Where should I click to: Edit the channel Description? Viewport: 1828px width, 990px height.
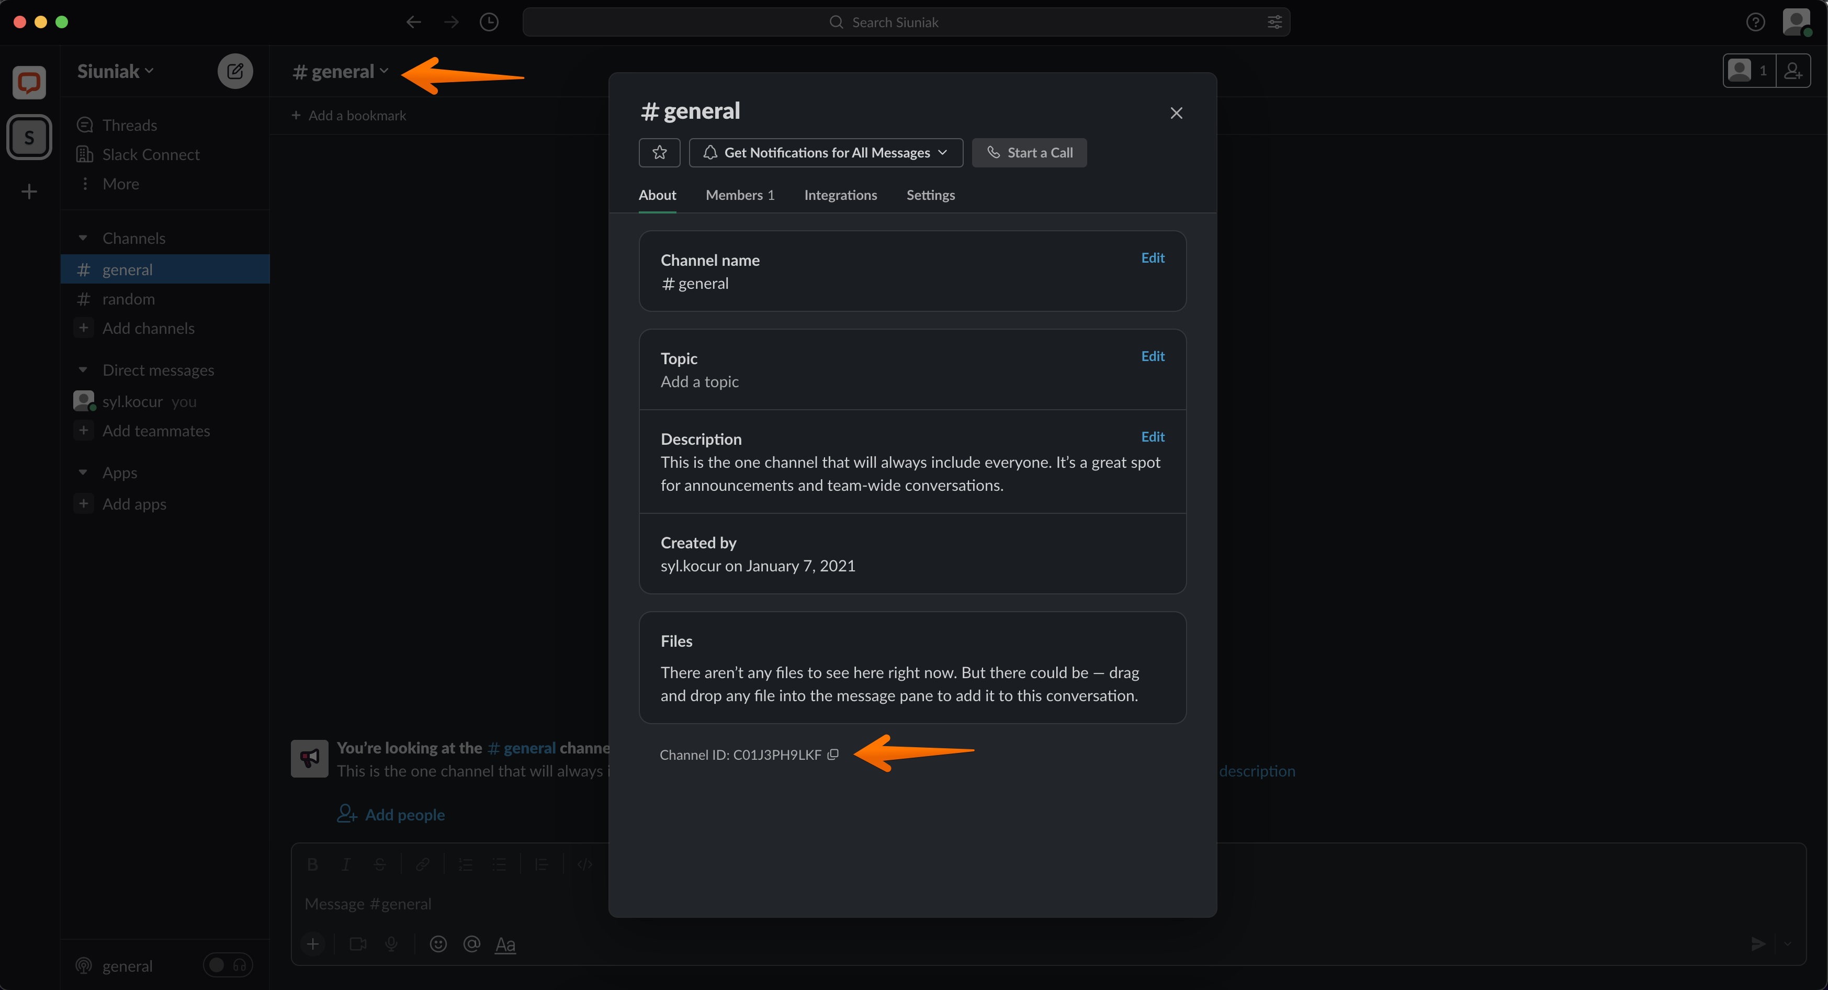point(1153,436)
